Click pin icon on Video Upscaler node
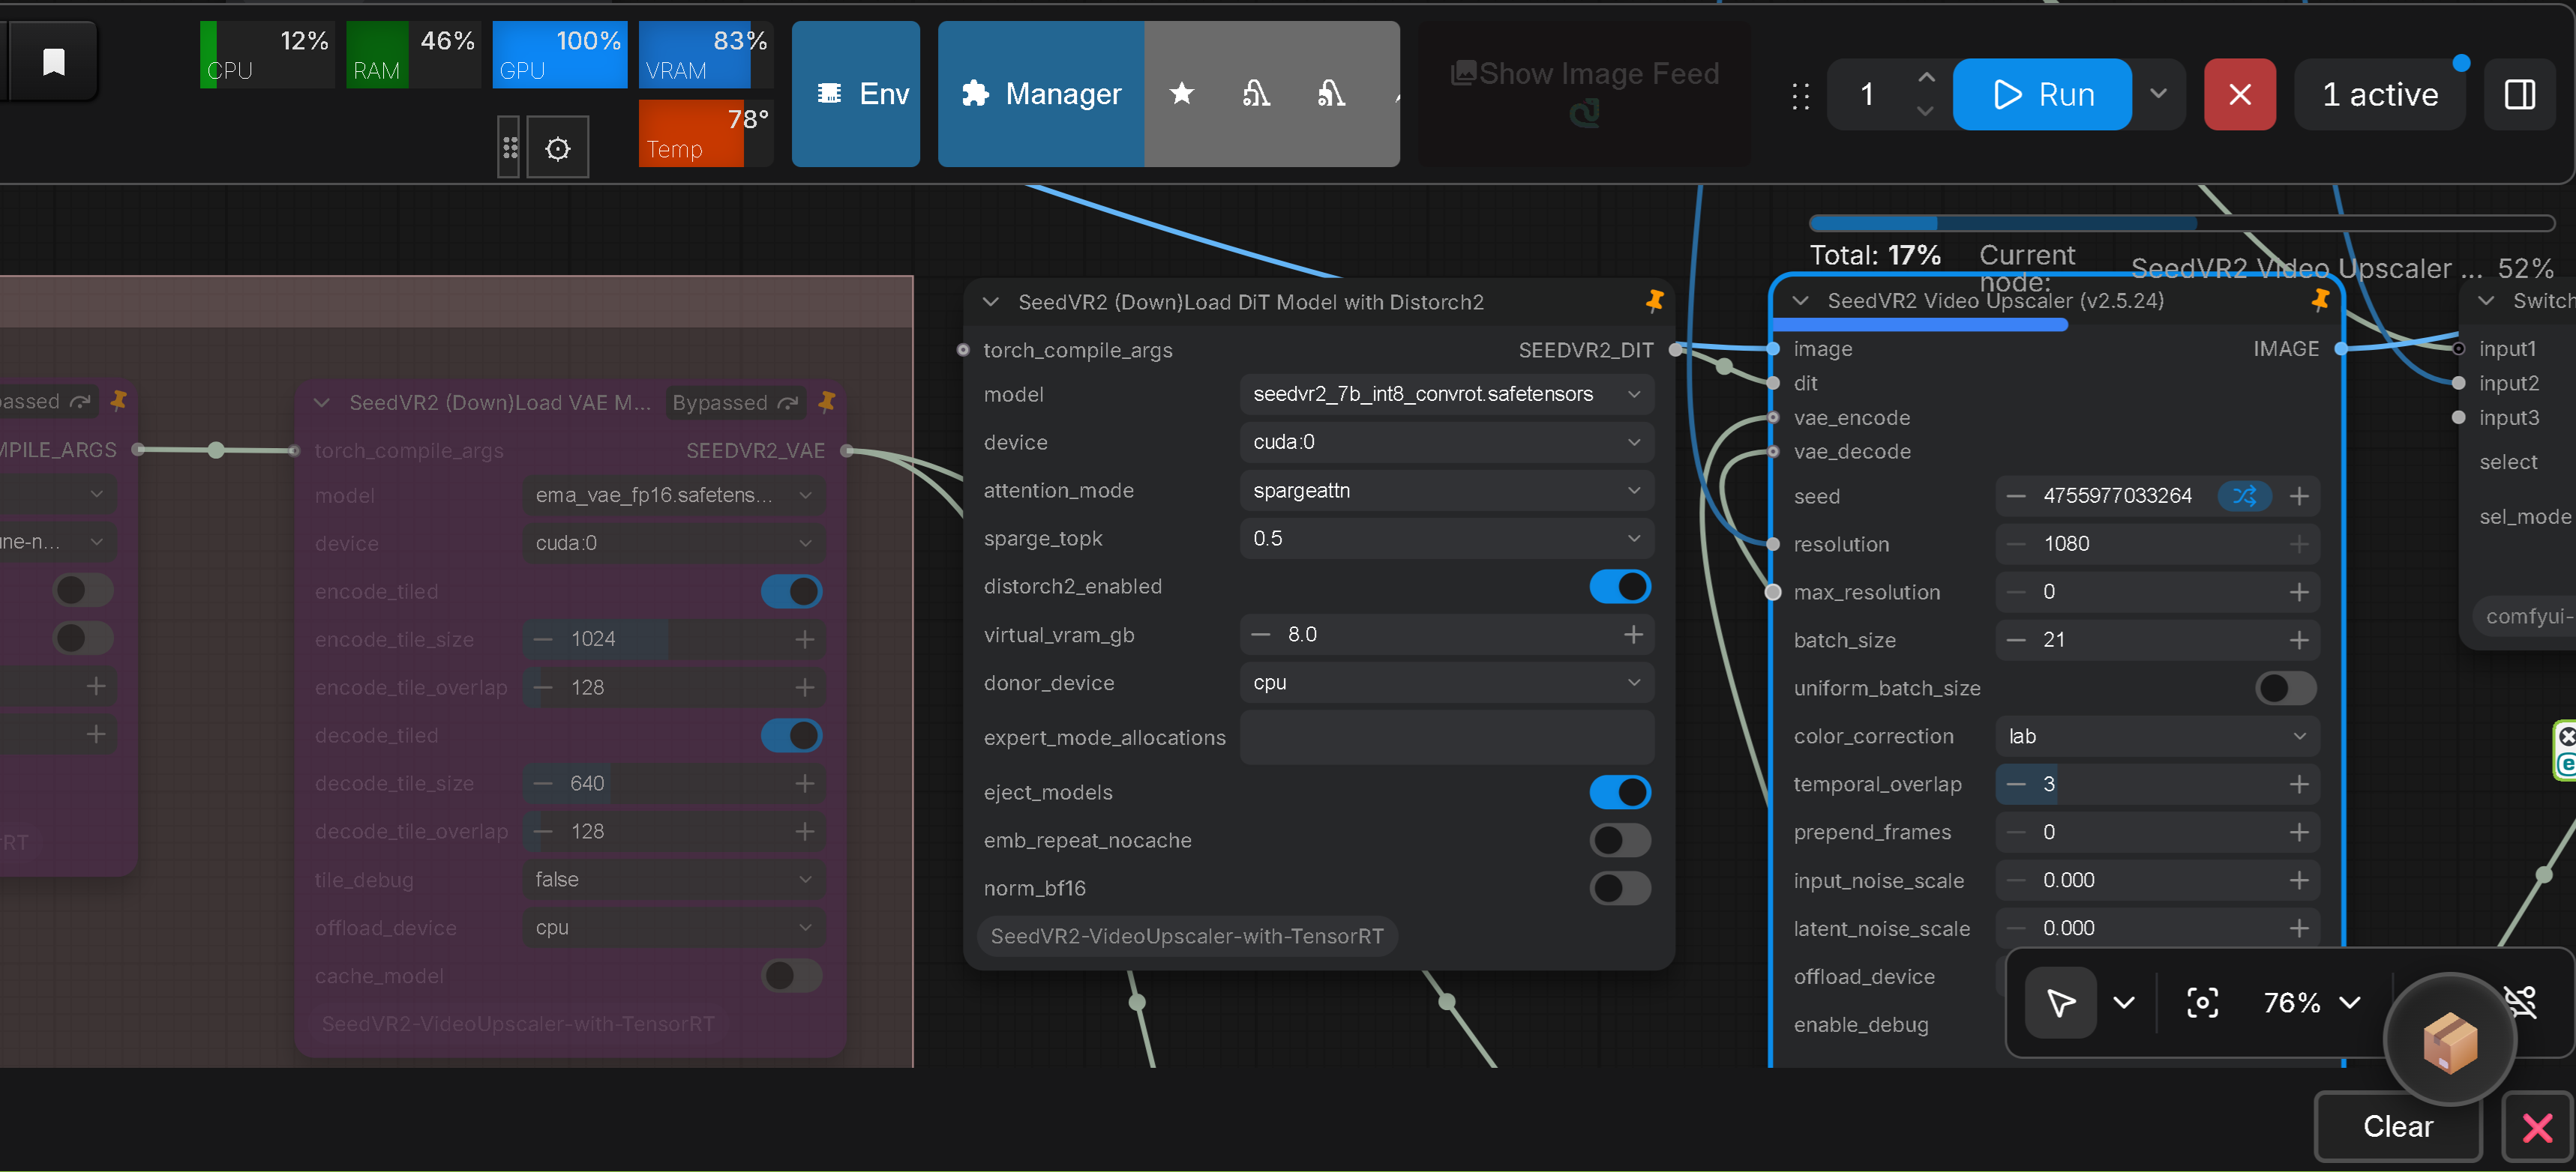2576x1172 pixels. (2320, 300)
